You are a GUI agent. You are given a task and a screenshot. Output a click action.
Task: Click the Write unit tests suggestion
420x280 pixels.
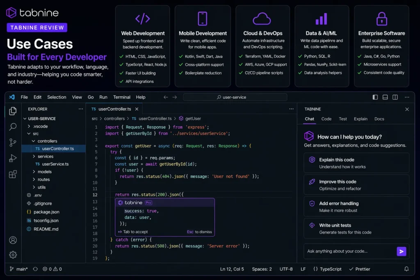coord(356,229)
